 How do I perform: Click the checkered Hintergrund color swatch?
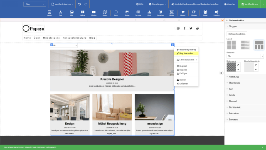click(231, 67)
